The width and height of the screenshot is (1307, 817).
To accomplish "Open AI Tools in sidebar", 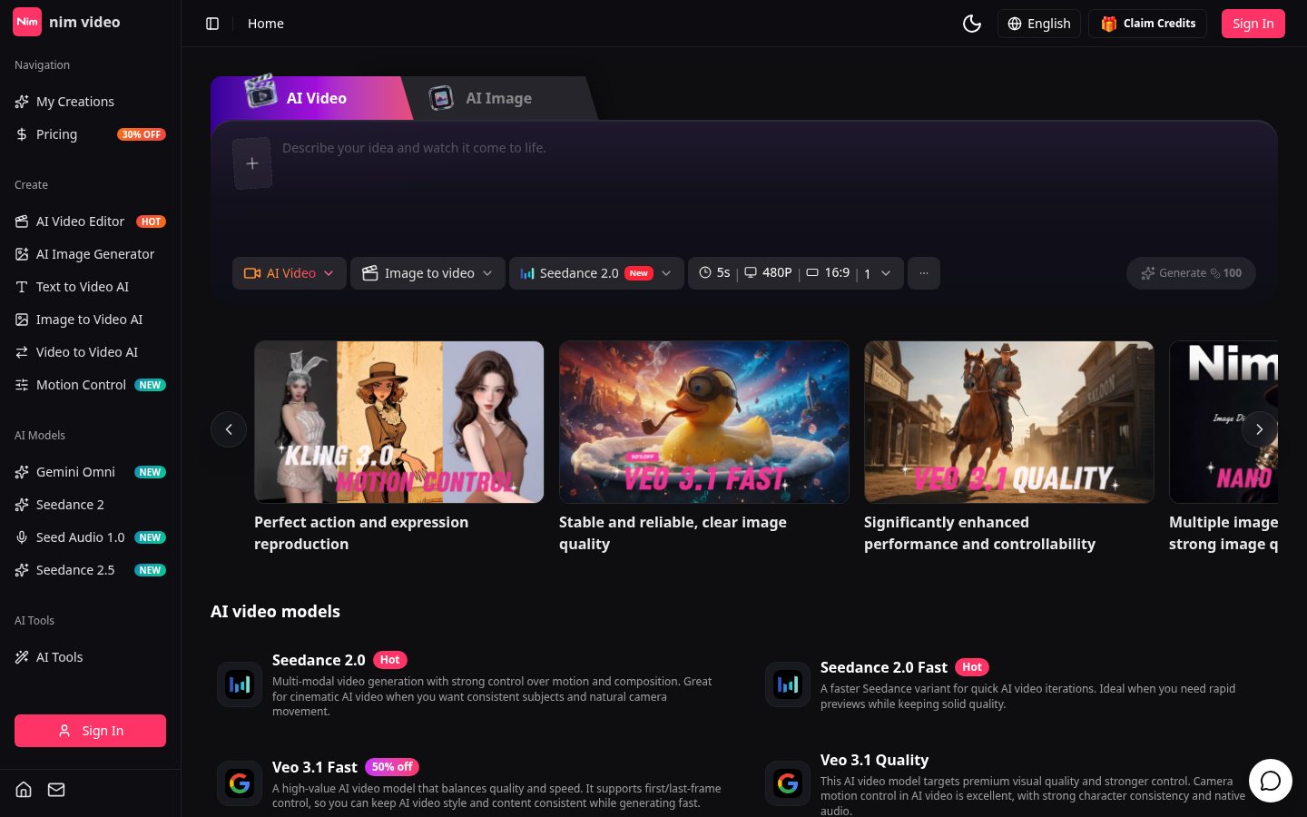I will coord(90,657).
